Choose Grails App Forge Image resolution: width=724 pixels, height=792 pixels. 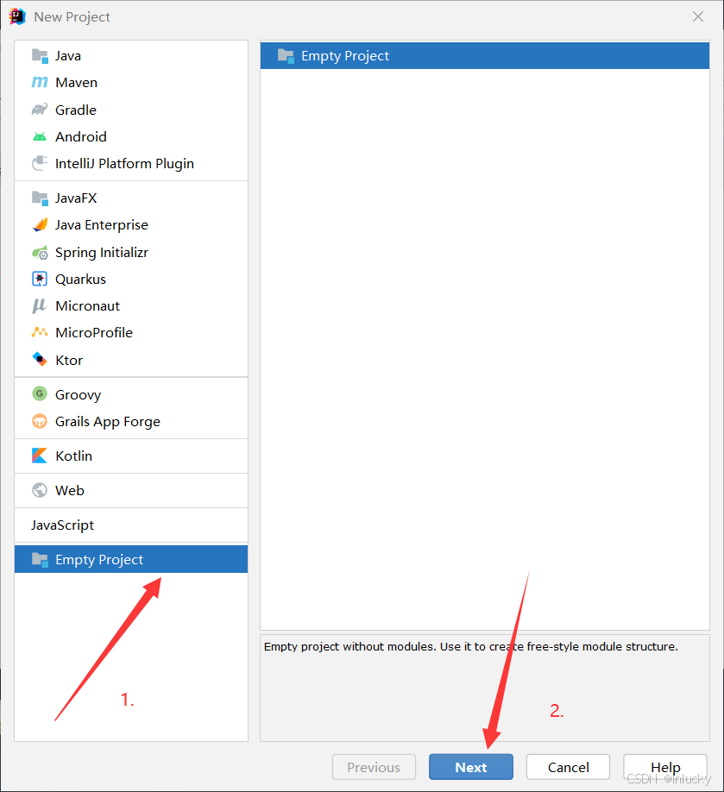click(x=108, y=422)
